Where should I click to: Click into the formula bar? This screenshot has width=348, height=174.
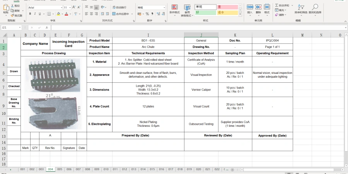point(198,28)
